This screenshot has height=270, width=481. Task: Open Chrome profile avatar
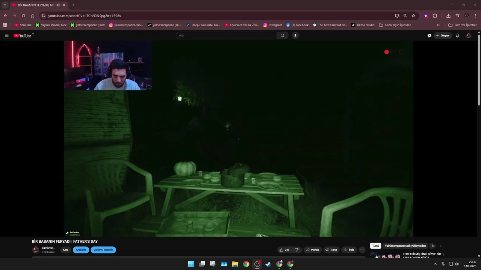pos(467,16)
